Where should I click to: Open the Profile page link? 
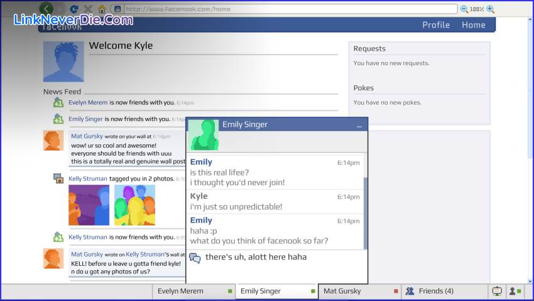pyautogui.click(x=436, y=25)
